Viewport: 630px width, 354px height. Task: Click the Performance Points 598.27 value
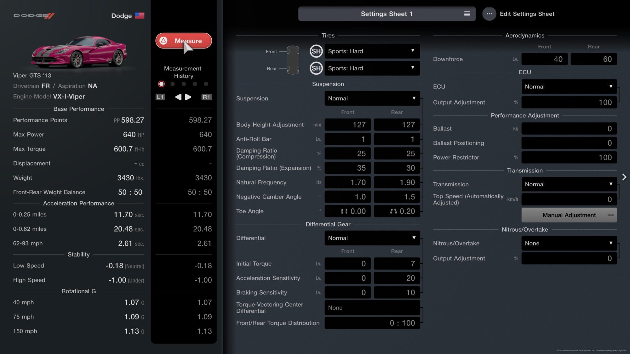pos(132,120)
